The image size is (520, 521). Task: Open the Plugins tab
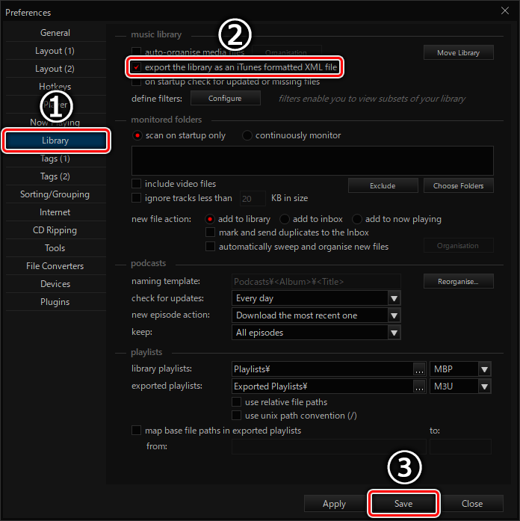55,302
